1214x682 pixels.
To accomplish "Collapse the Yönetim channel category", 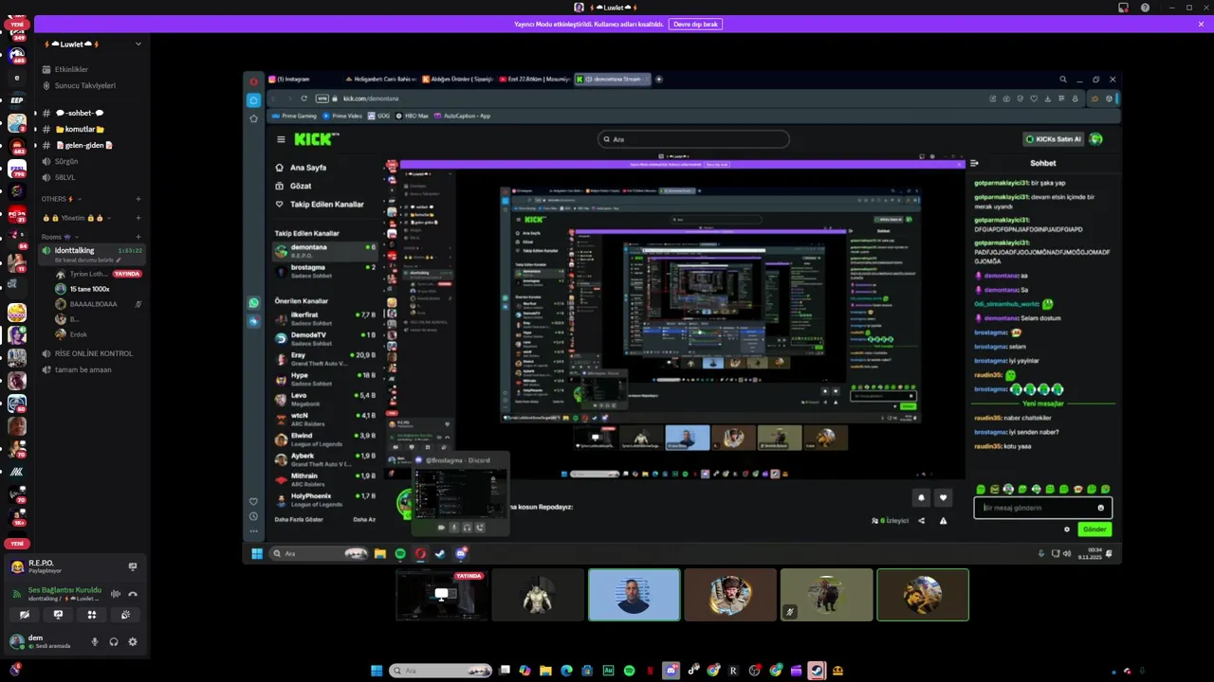I will [76, 218].
